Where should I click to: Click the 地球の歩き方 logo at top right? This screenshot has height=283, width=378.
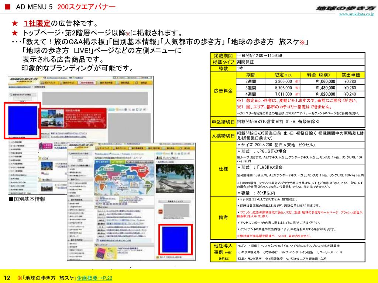346,8
